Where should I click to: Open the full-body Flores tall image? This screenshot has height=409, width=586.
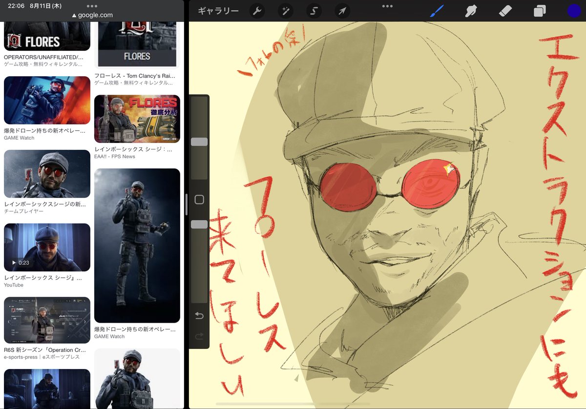pos(137,245)
